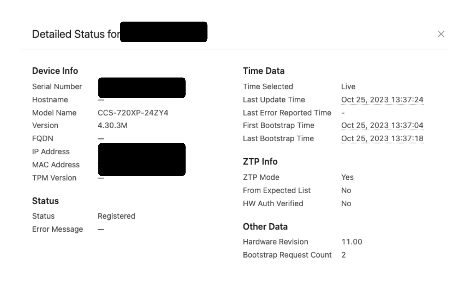Image resolution: width=471 pixels, height=294 pixels.
Task: Click the Live value beside Time Selected
Action: (x=348, y=87)
